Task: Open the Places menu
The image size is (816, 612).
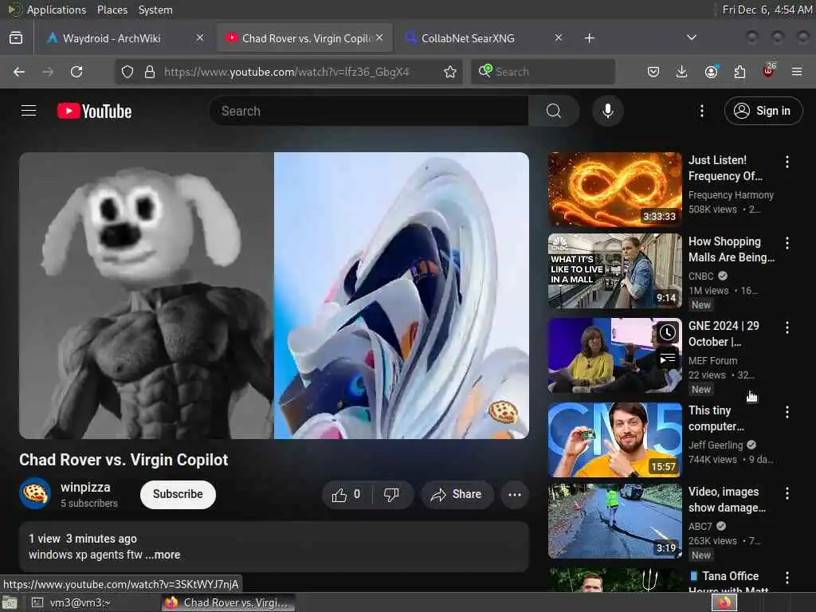Action: point(112,10)
